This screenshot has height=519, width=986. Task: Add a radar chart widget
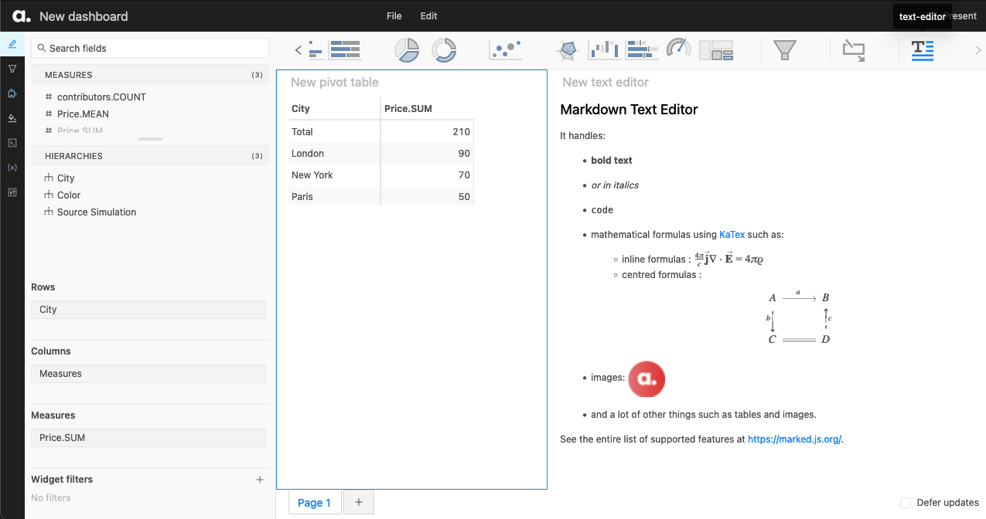click(567, 49)
